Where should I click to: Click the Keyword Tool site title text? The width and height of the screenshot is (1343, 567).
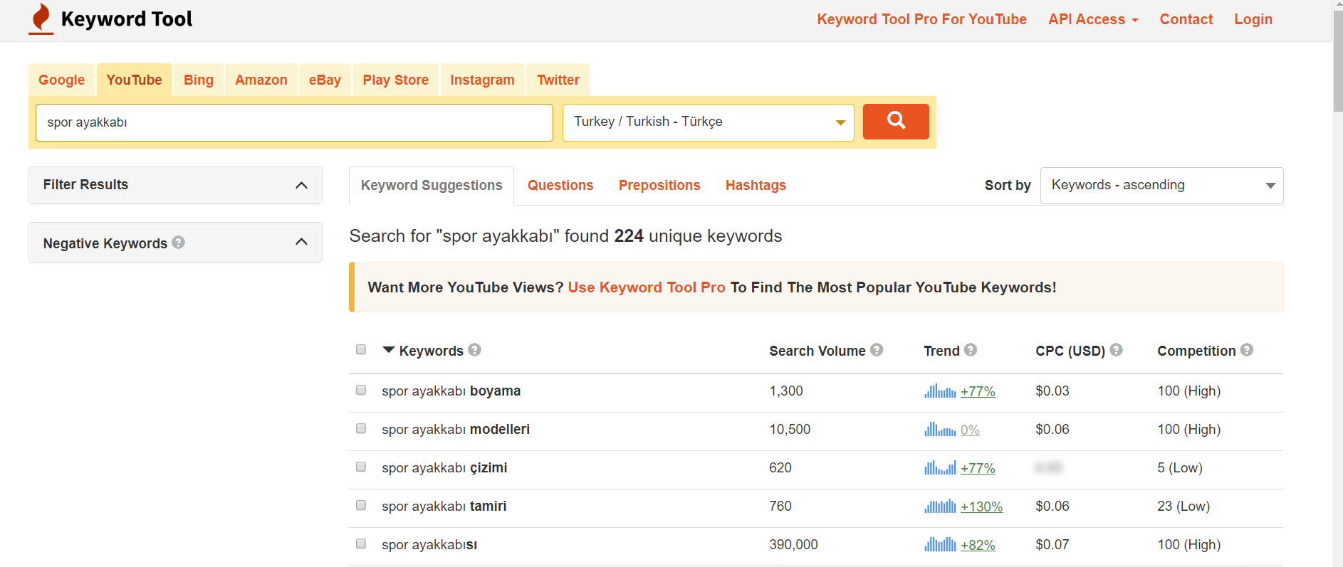pos(127,19)
